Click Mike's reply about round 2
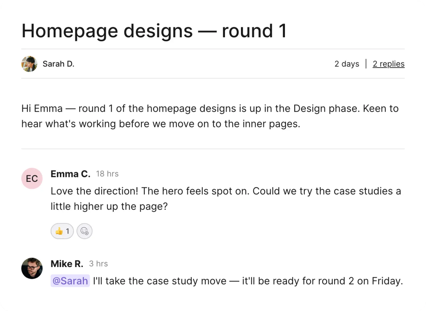 click(227, 281)
